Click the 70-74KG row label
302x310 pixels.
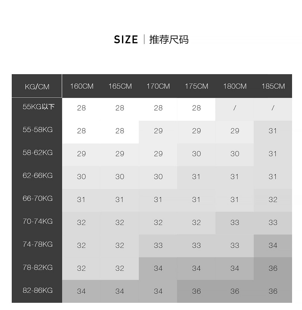(x=37, y=221)
